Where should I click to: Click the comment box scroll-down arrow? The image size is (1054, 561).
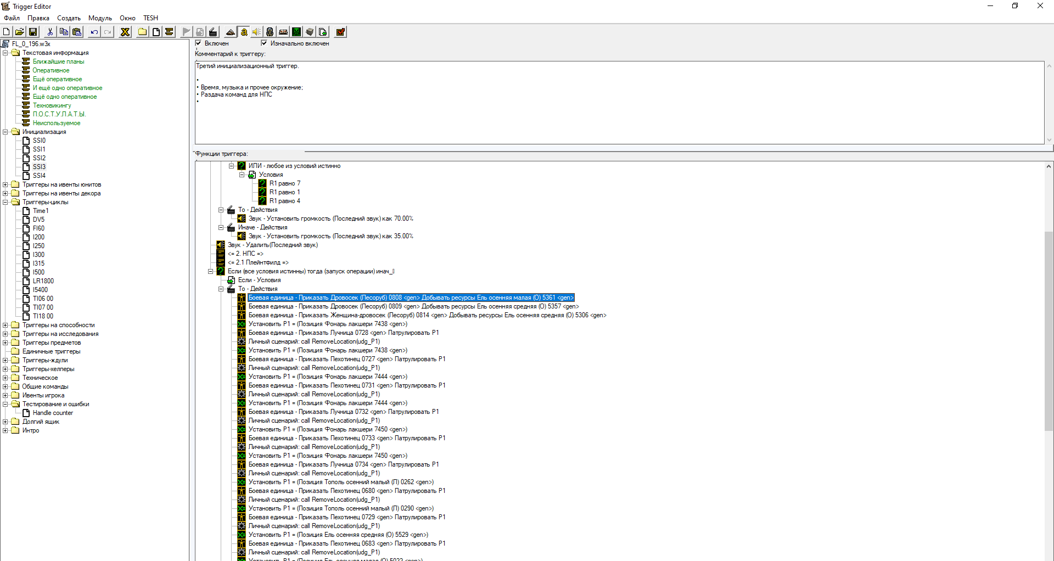(1049, 140)
